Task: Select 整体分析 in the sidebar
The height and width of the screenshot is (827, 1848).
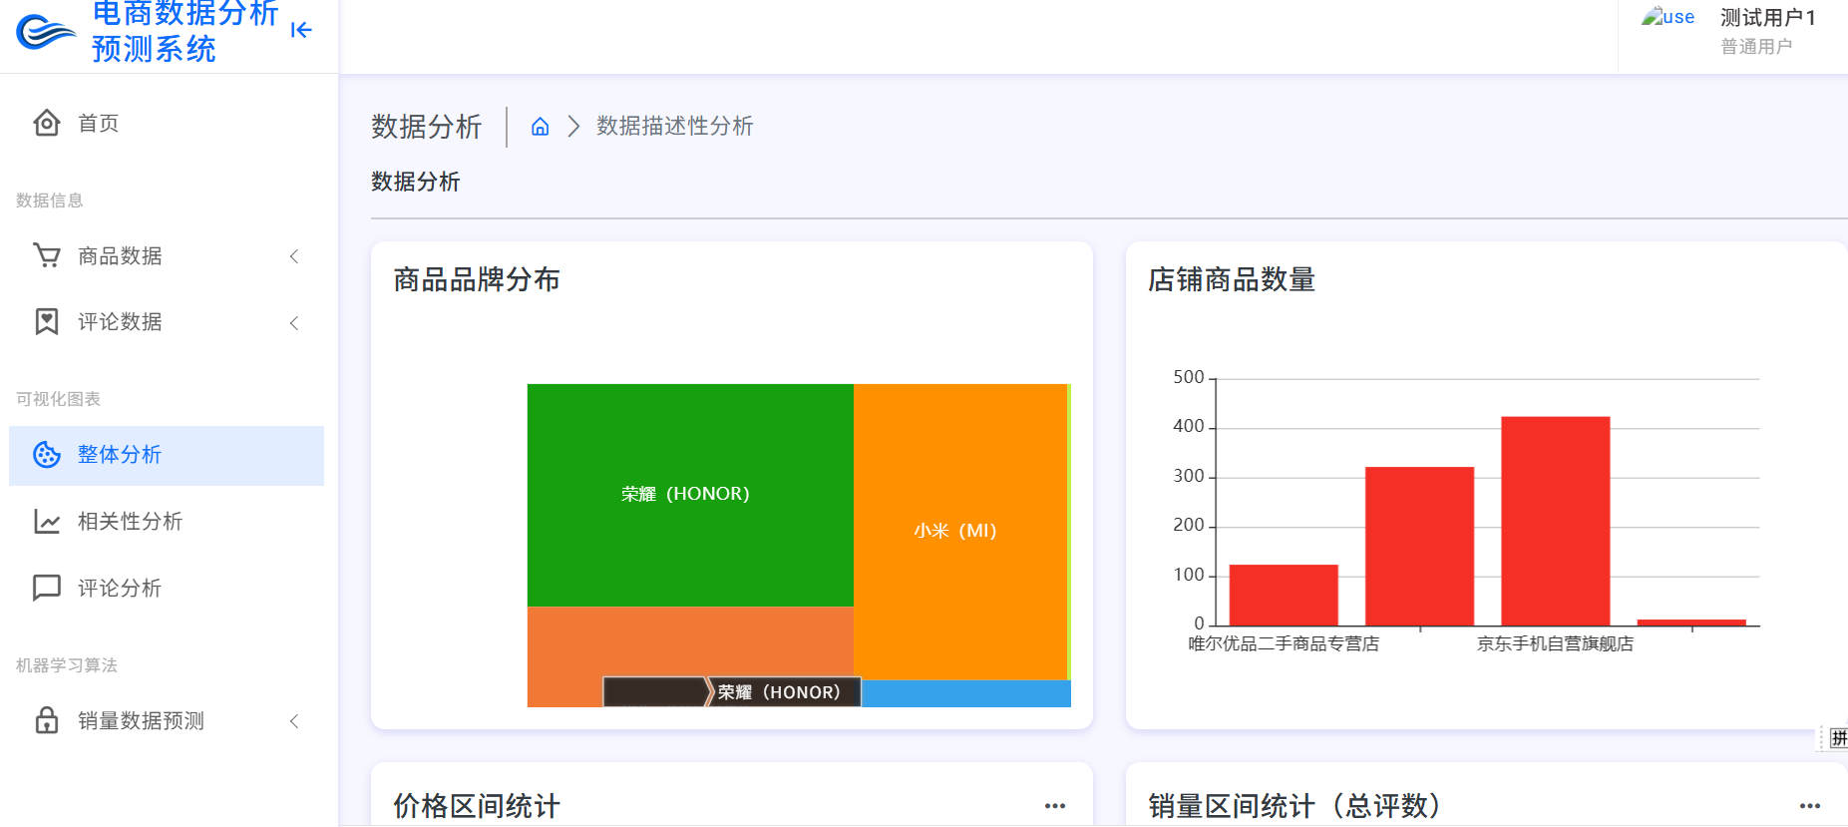Action: pyautogui.click(x=167, y=456)
